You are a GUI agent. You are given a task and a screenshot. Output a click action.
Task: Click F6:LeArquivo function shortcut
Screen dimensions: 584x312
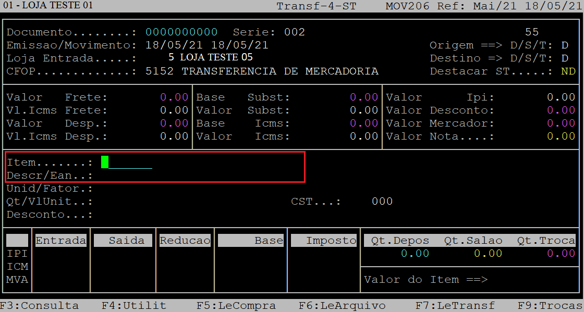tap(342, 306)
